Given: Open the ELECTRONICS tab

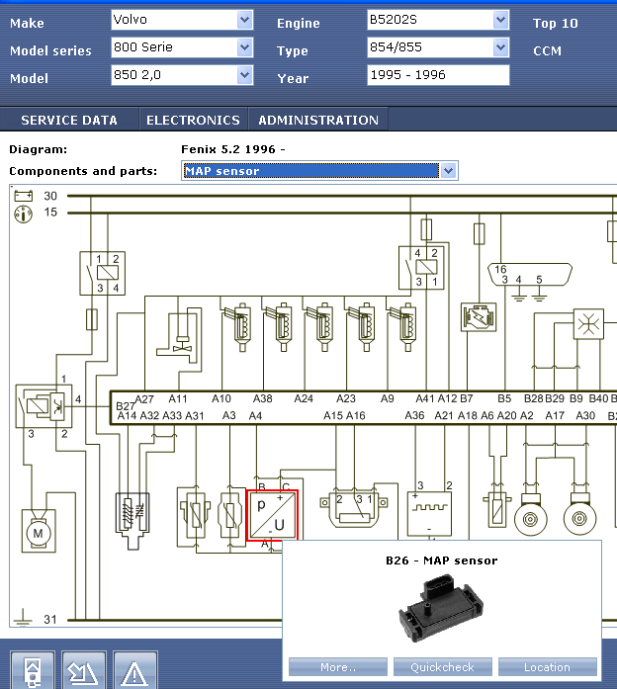Looking at the screenshot, I should [x=194, y=120].
